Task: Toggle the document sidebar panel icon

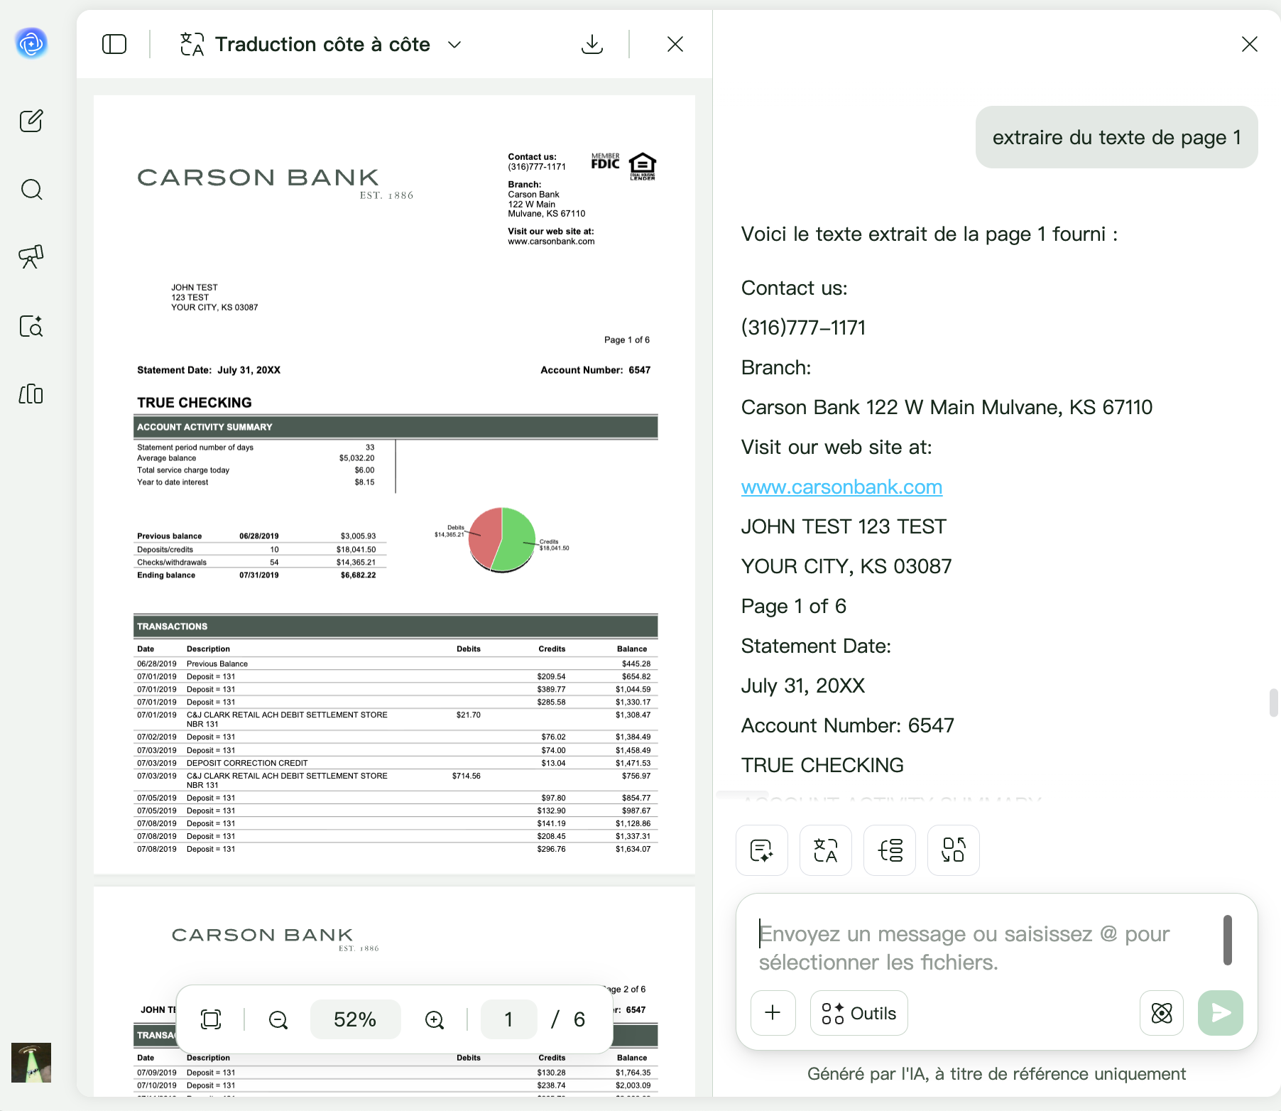Action: tap(114, 44)
